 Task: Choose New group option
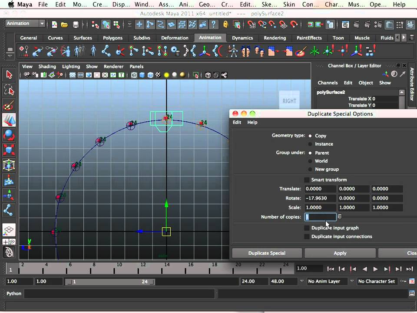click(310, 169)
